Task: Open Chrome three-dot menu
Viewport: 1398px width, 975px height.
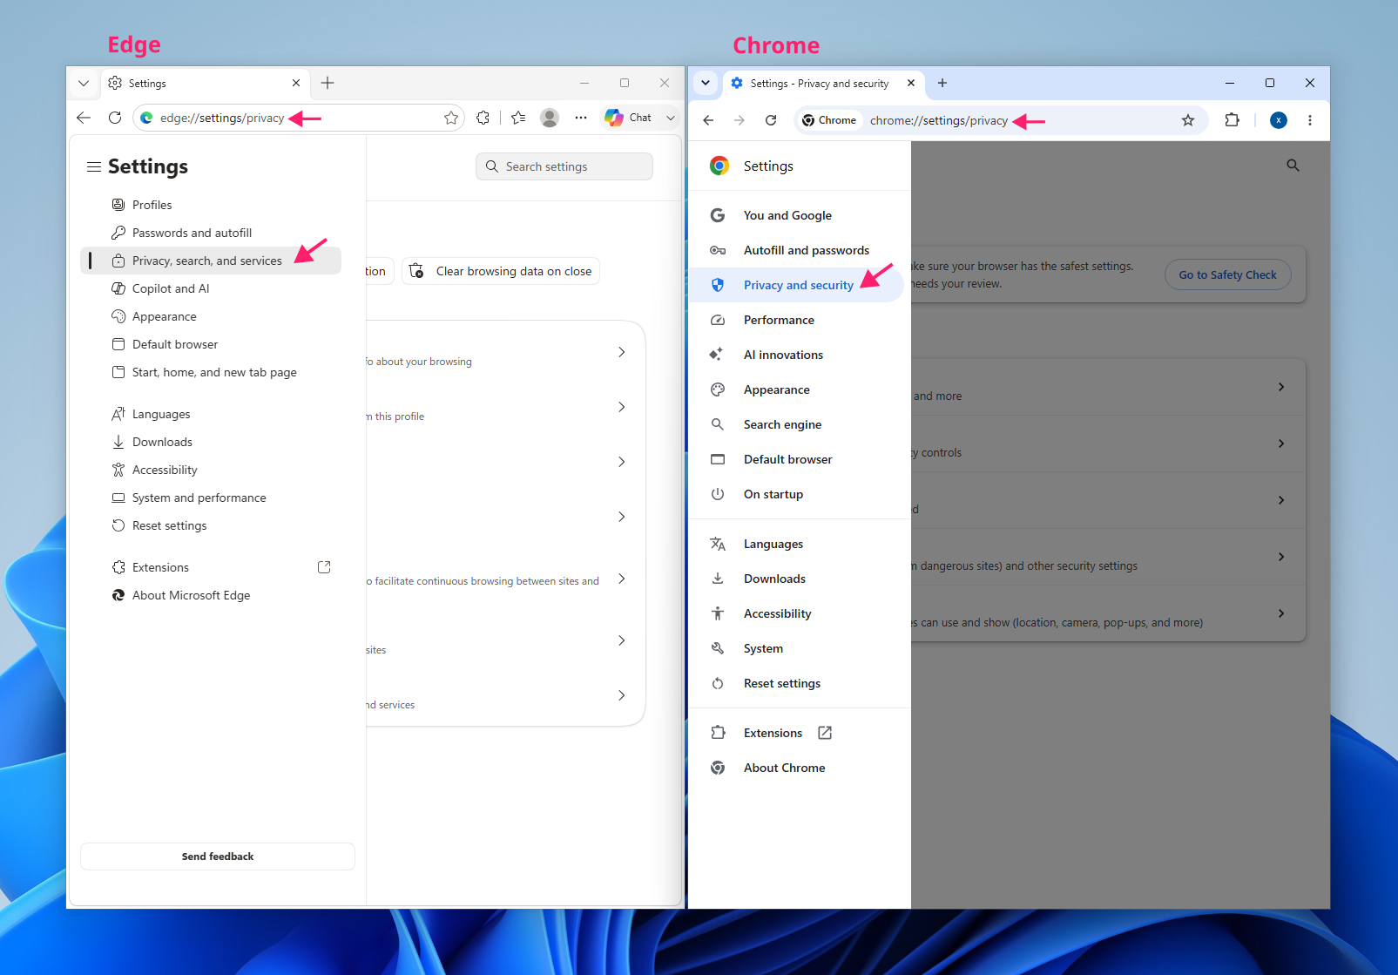Action: pos(1310,120)
